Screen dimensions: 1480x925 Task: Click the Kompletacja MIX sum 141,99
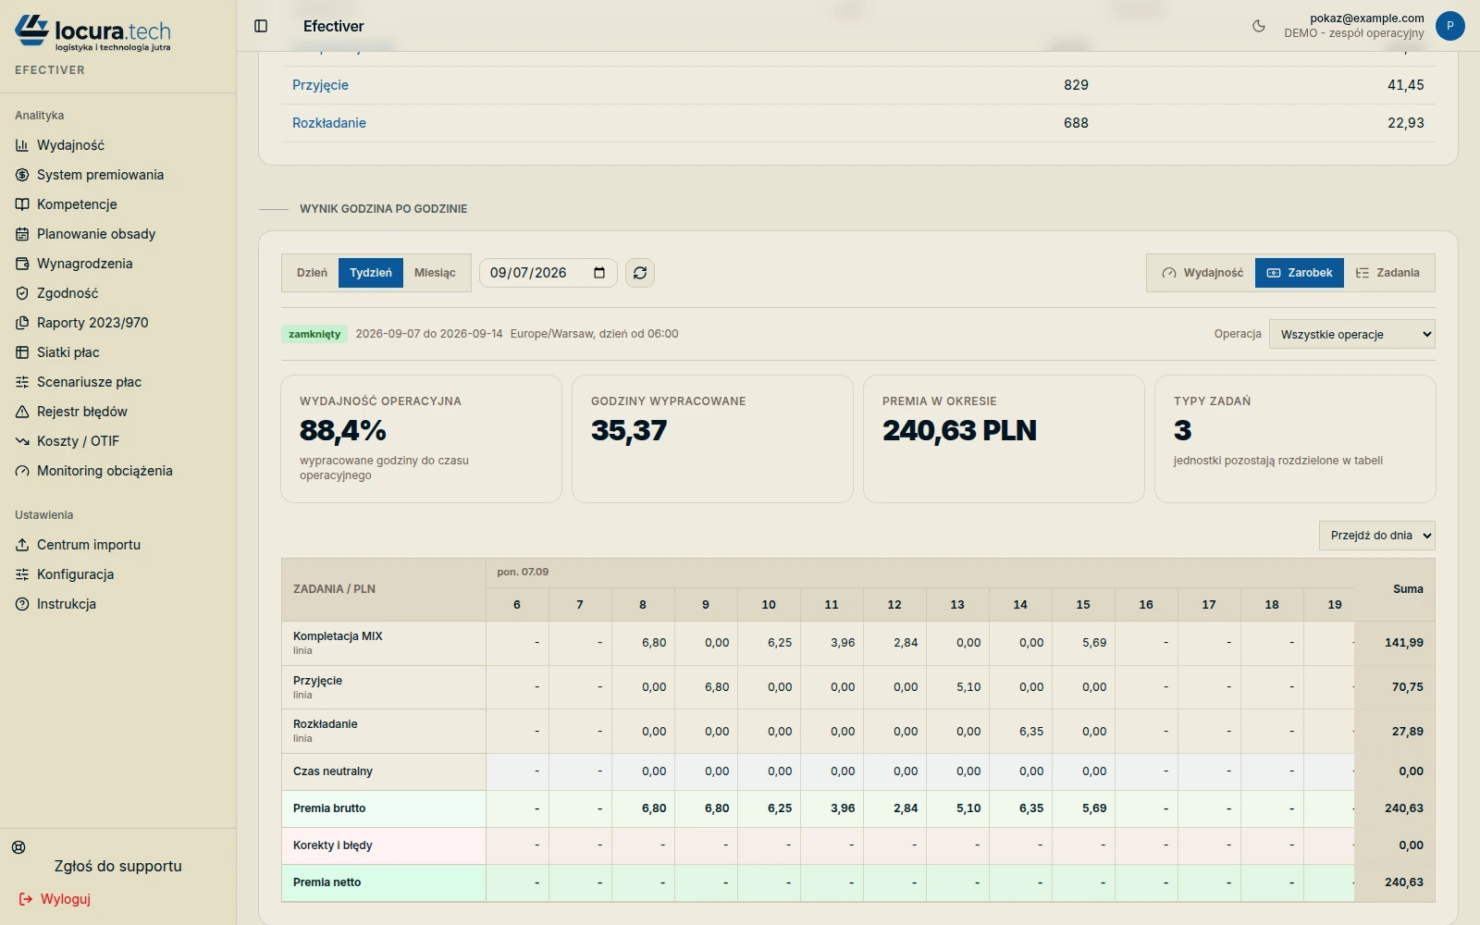(1403, 643)
